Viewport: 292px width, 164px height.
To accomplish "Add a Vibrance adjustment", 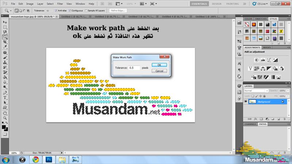I will tap(250, 69).
